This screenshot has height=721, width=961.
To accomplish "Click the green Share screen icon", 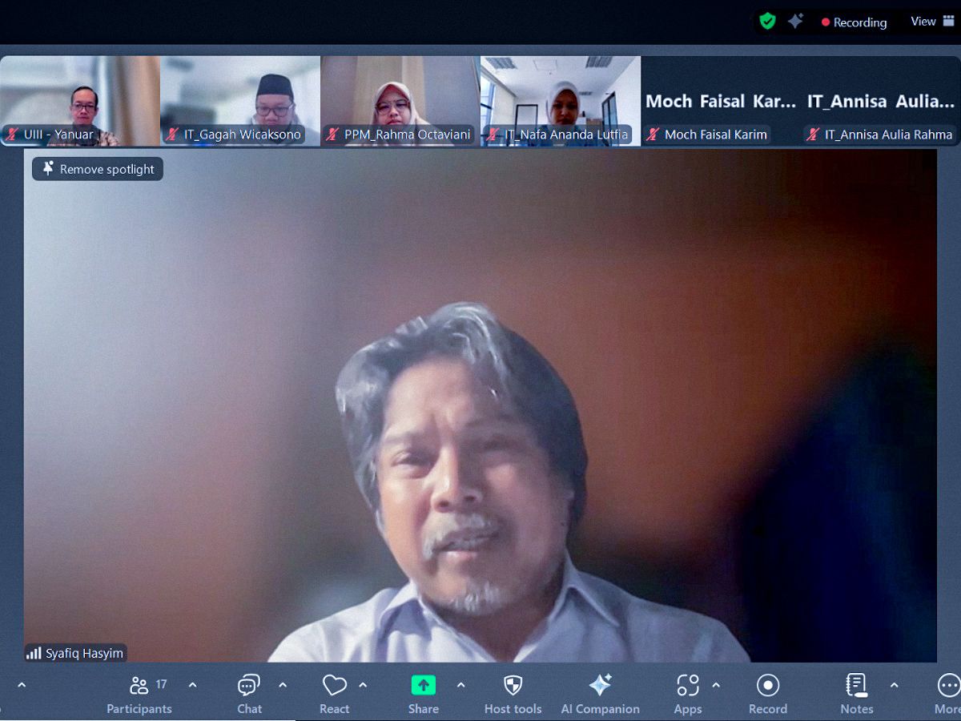I will 423,686.
